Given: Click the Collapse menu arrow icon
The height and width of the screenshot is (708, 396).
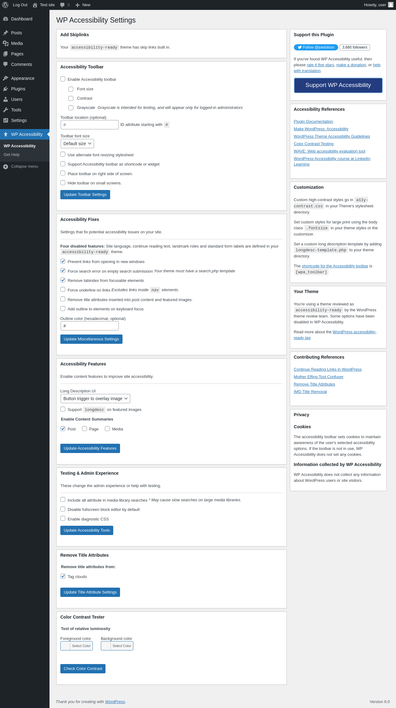Looking at the screenshot, I should pos(6,166).
